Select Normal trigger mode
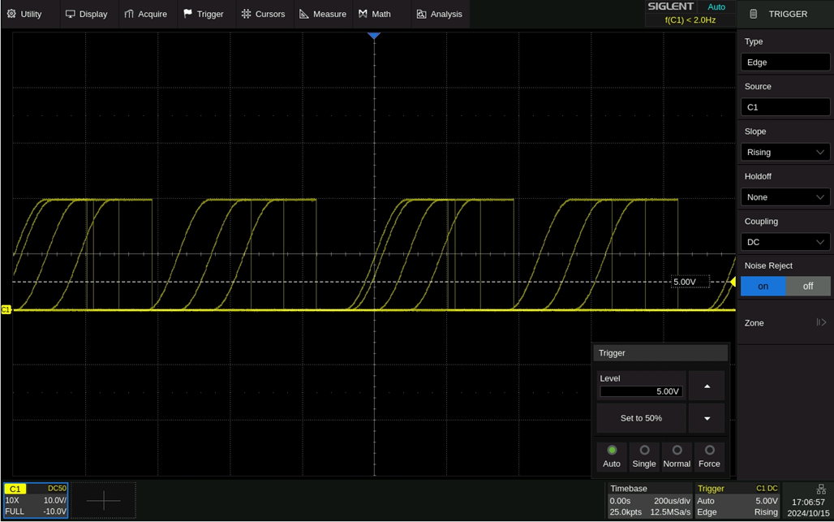Image resolution: width=834 pixels, height=522 pixels. (x=677, y=456)
